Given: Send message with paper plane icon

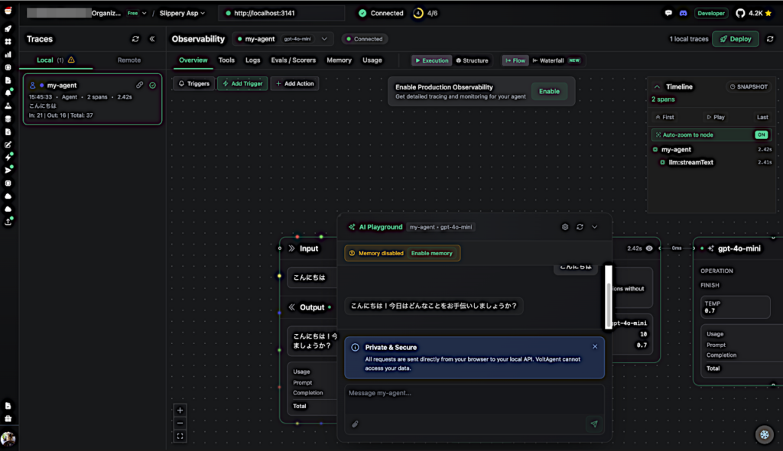Looking at the screenshot, I should point(593,423).
